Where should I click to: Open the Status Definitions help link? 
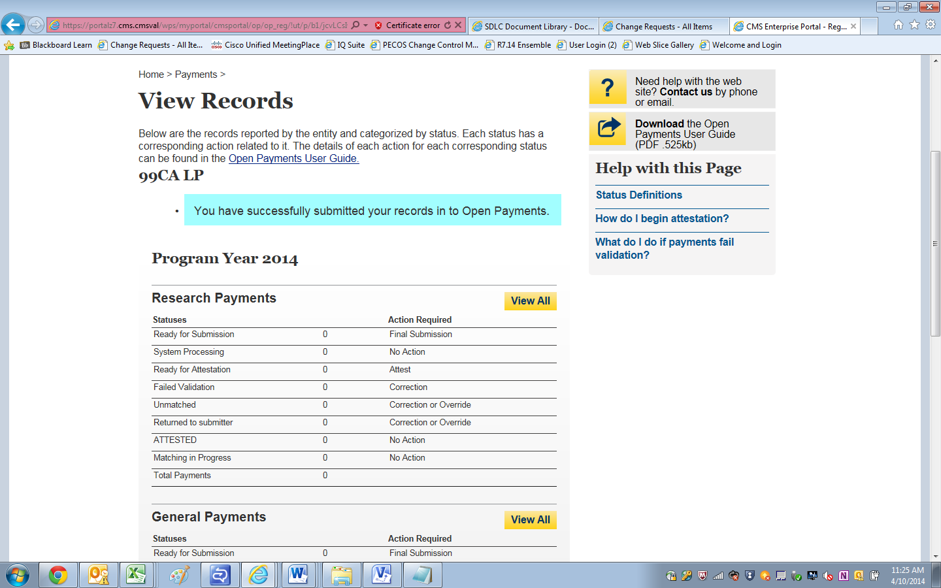(638, 195)
